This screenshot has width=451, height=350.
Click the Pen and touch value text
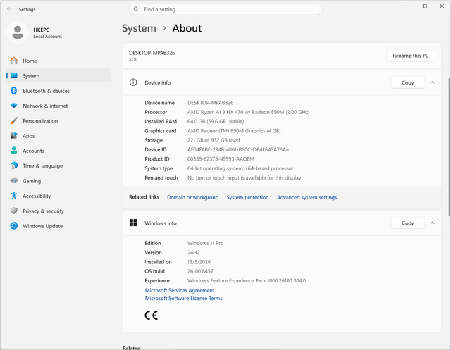245,178
